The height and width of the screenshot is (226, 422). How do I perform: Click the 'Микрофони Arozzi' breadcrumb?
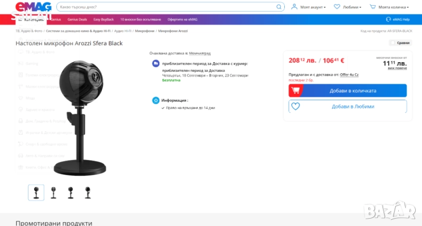(174, 31)
